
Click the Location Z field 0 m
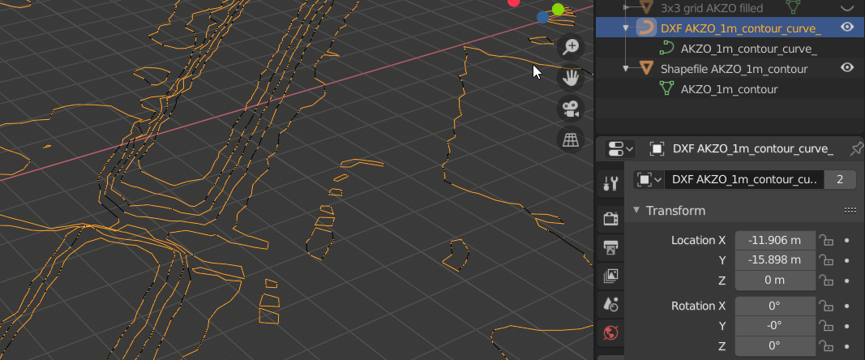775,281
